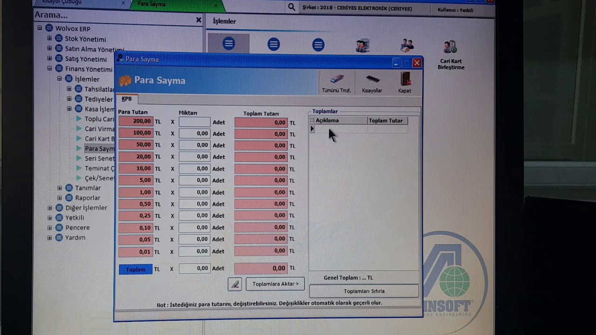Switch to the Para Sayma green tab

[177, 5]
